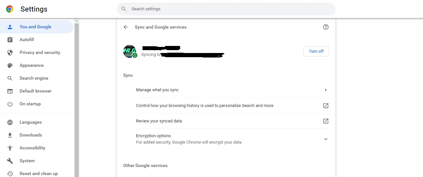Select You and Google in sidebar

(x=37, y=27)
